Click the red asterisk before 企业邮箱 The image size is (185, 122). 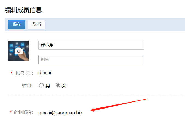click(11, 112)
